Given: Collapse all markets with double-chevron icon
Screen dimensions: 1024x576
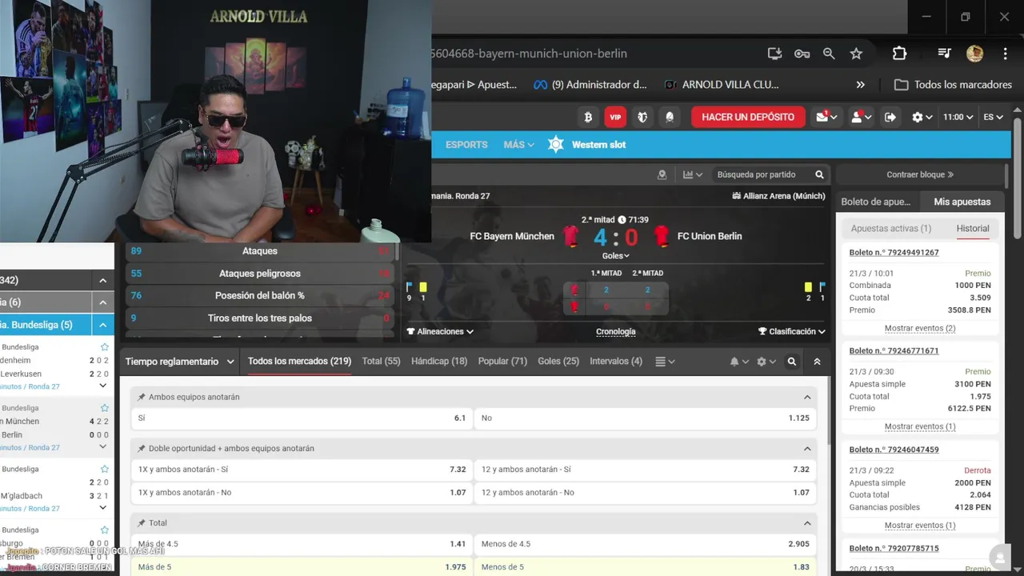Looking at the screenshot, I should pos(817,362).
